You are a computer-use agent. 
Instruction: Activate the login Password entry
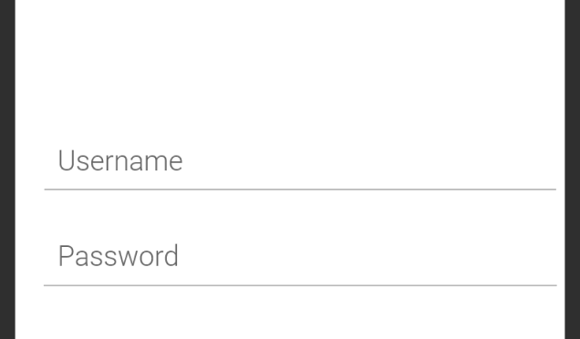(300, 257)
